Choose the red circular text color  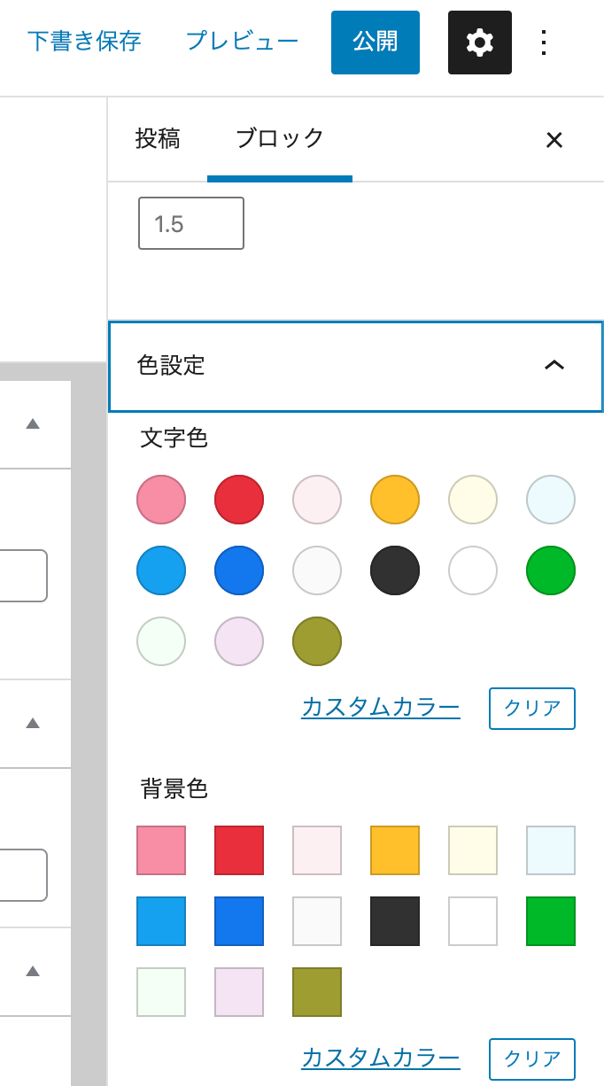(x=239, y=500)
